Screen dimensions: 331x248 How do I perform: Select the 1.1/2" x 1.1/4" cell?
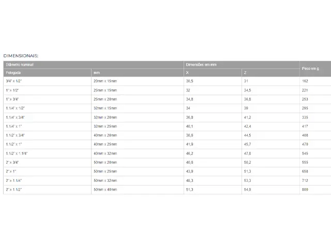pyautogui.click(x=47, y=153)
